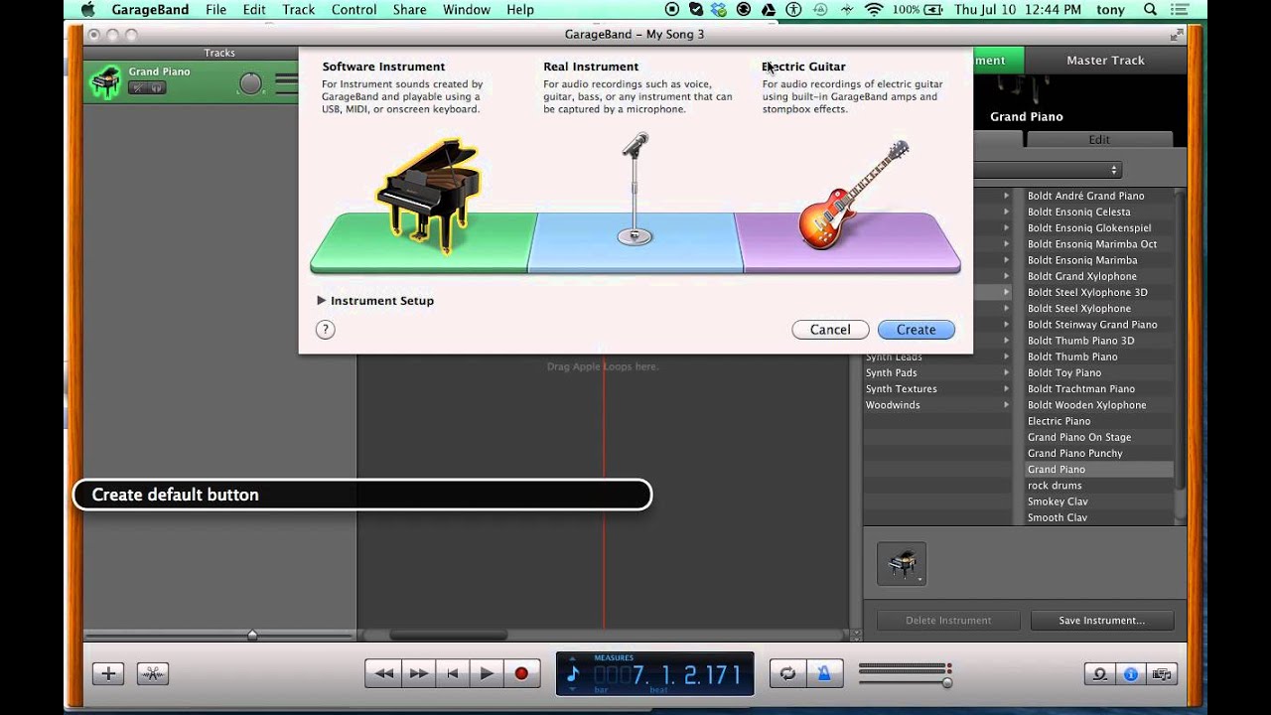Open the Share menu
This screenshot has height=715, width=1271.
[409, 10]
